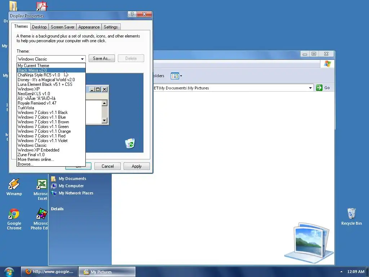Image resolution: width=369 pixels, height=277 pixels.
Task: Select Windows Classic in the theme list
Action: (51, 145)
